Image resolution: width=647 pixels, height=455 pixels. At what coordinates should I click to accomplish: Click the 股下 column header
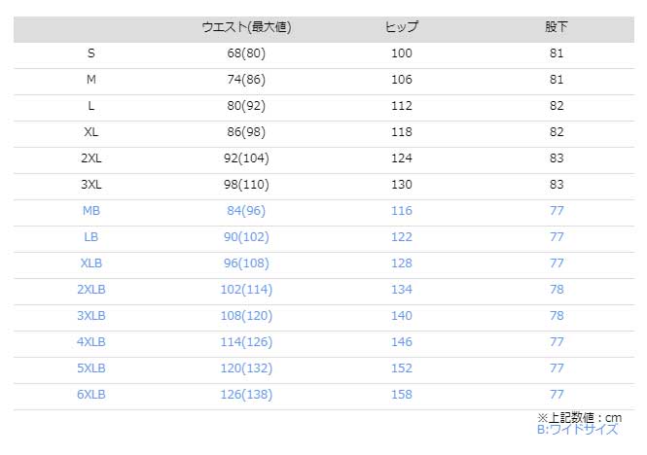[x=557, y=27]
